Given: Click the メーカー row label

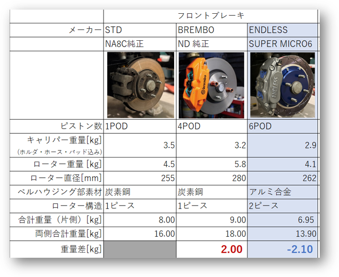Looking at the screenshot, I should pyautogui.click(x=85, y=30).
